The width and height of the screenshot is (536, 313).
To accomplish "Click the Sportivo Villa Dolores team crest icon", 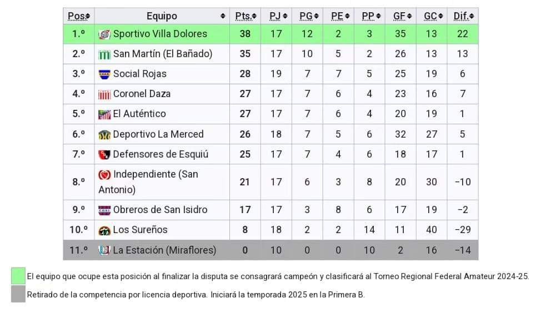I will tap(104, 34).
